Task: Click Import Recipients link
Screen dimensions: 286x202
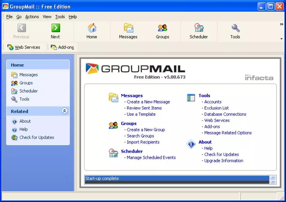Action: [143, 142]
